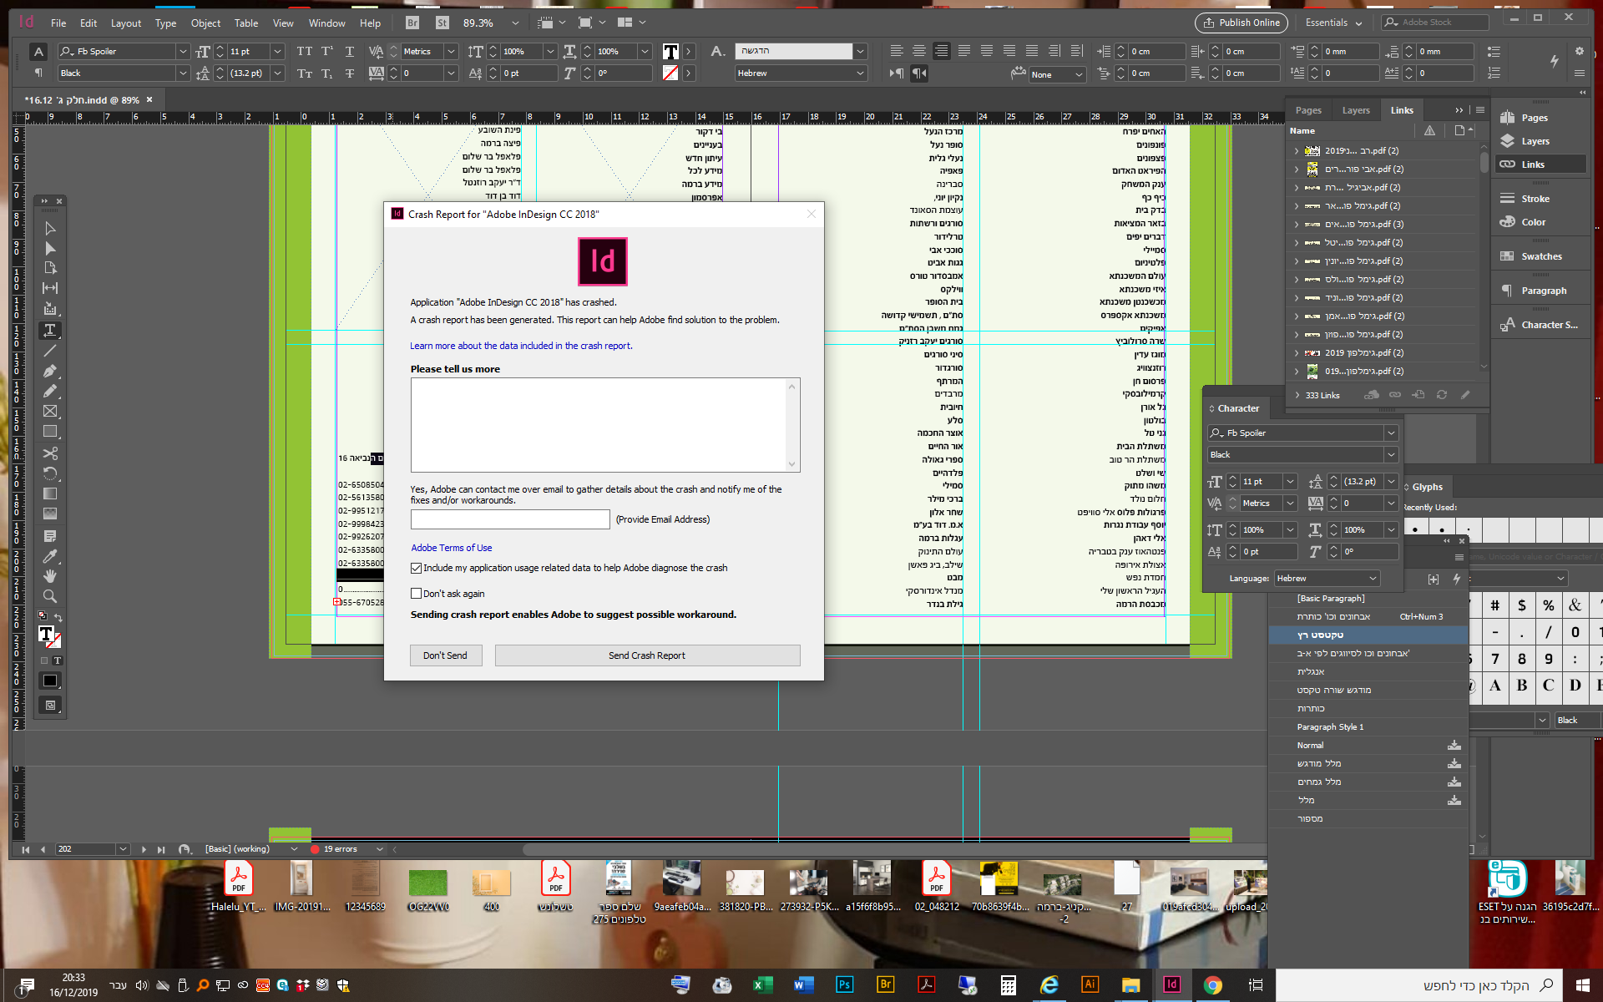Open Adobe Bridge from application bar
This screenshot has height=1002, width=1603.
(x=412, y=23)
